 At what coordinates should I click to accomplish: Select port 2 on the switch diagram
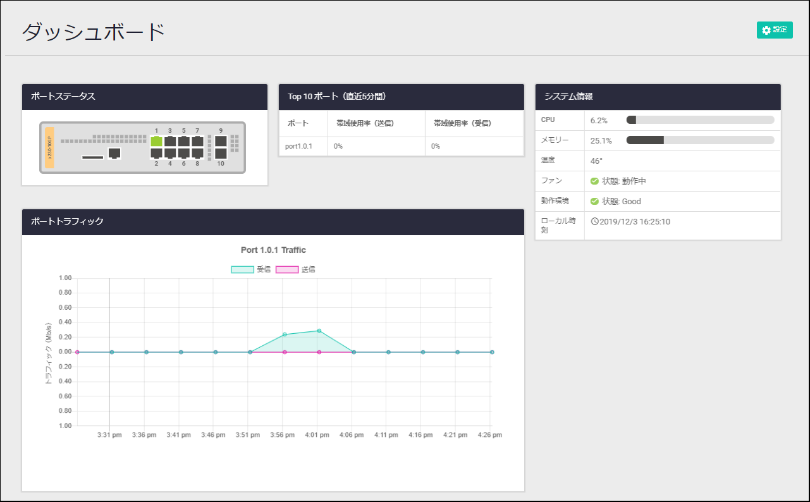[156, 153]
